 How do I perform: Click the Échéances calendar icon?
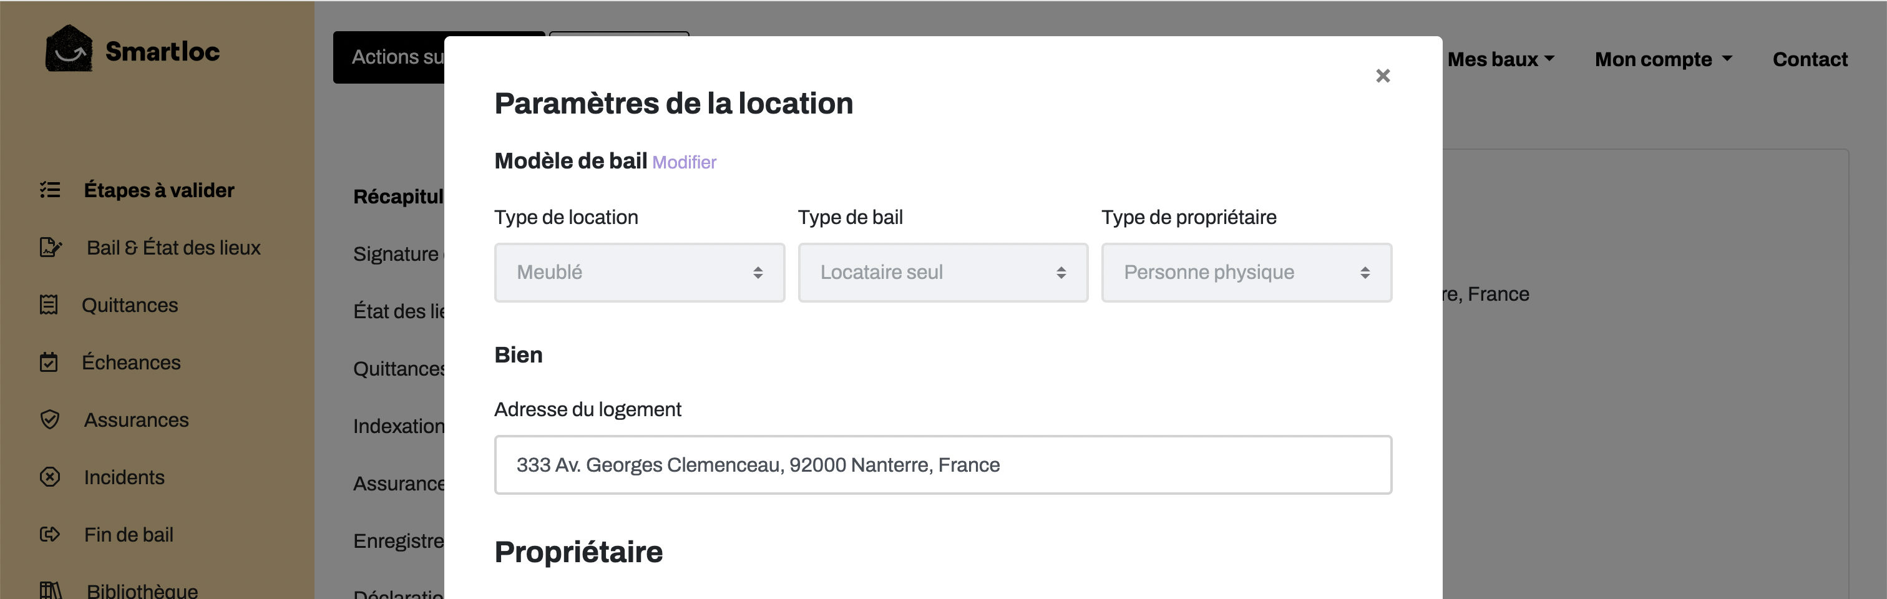tap(48, 362)
